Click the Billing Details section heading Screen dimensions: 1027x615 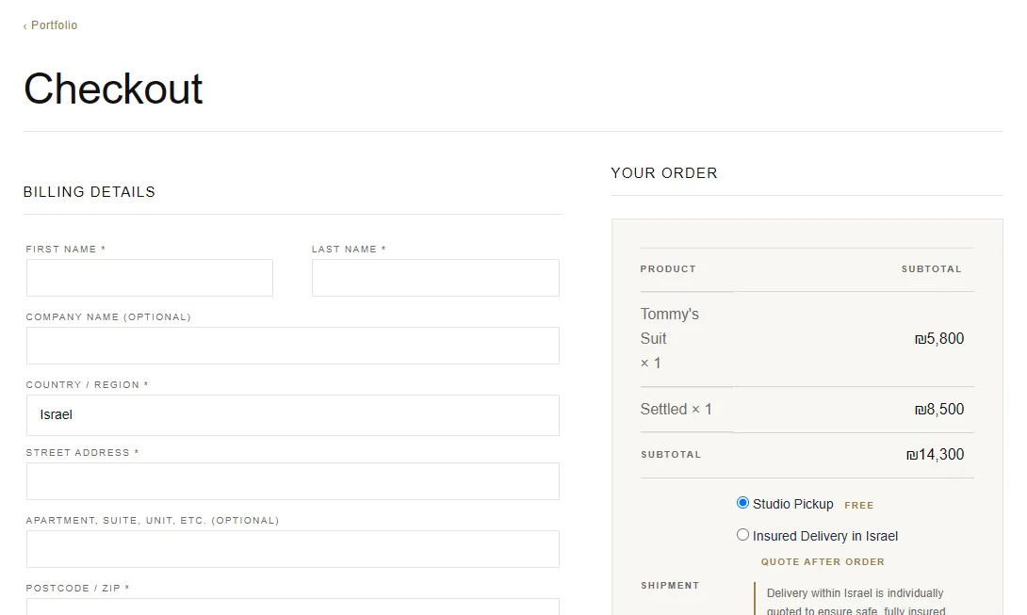tap(90, 192)
